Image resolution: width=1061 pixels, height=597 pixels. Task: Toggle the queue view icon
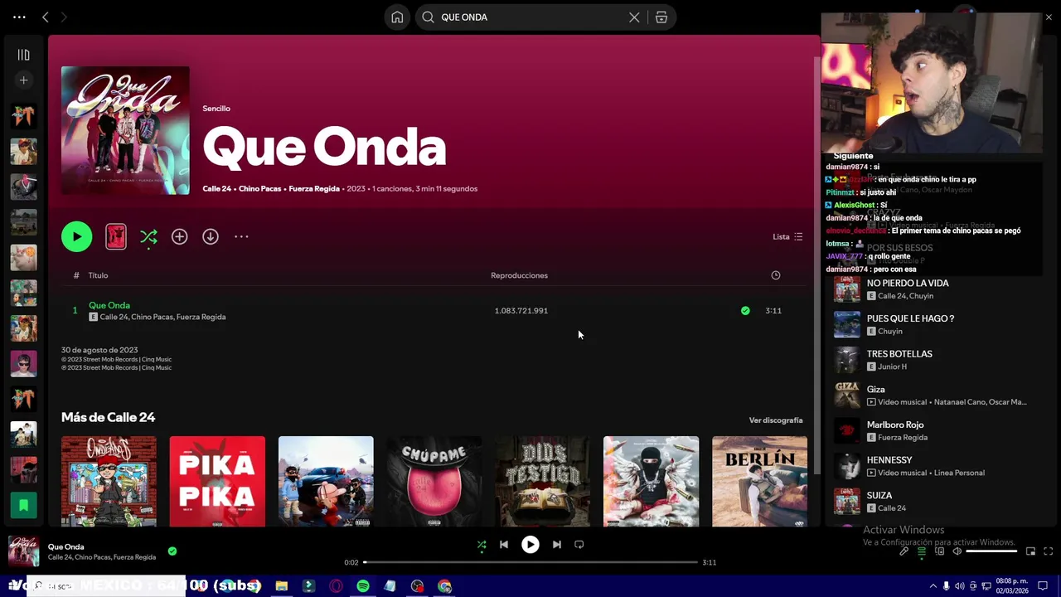coord(921,551)
